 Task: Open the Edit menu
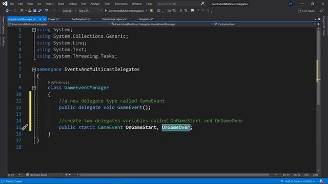pyautogui.click(x=20, y=4)
